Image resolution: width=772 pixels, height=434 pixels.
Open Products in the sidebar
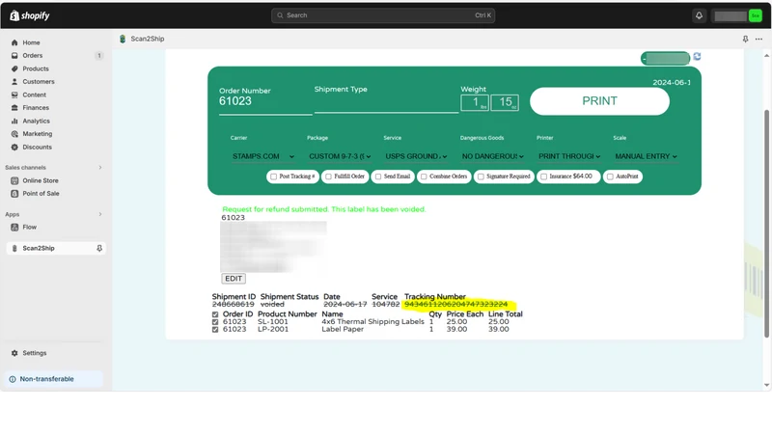pyautogui.click(x=36, y=68)
